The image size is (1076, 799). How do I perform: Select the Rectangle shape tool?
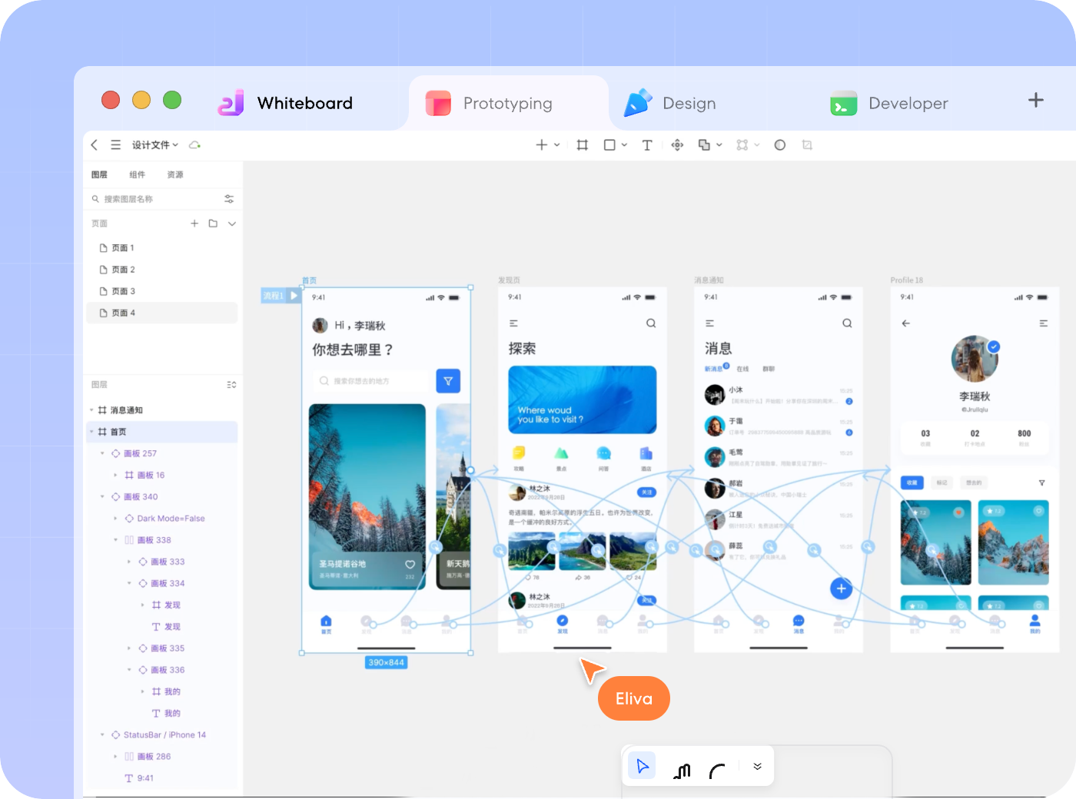click(x=609, y=144)
